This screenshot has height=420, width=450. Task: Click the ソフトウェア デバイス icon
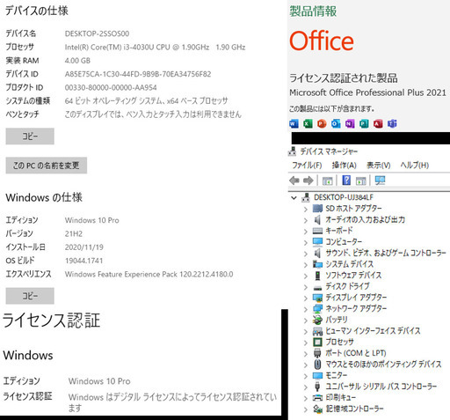tap(317, 276)
